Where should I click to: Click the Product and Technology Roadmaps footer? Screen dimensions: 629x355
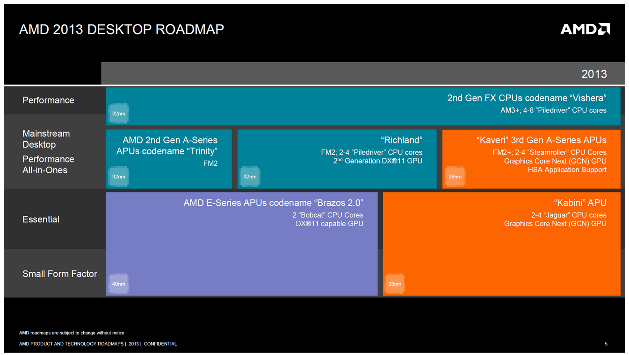(x=98, y=344)
